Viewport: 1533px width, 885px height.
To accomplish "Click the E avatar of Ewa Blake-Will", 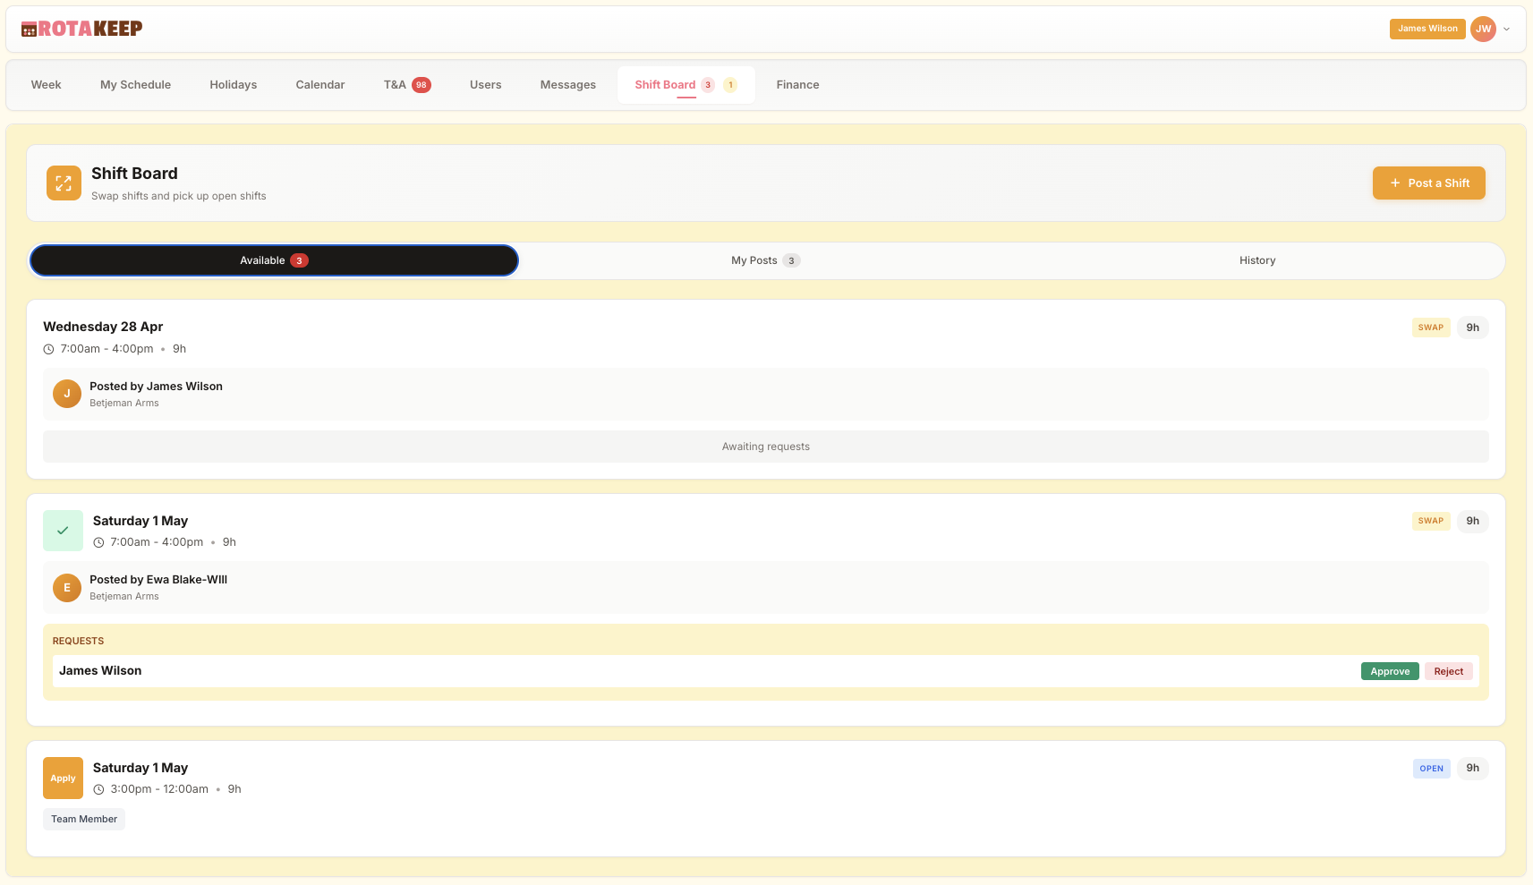I will click(67, 588).
